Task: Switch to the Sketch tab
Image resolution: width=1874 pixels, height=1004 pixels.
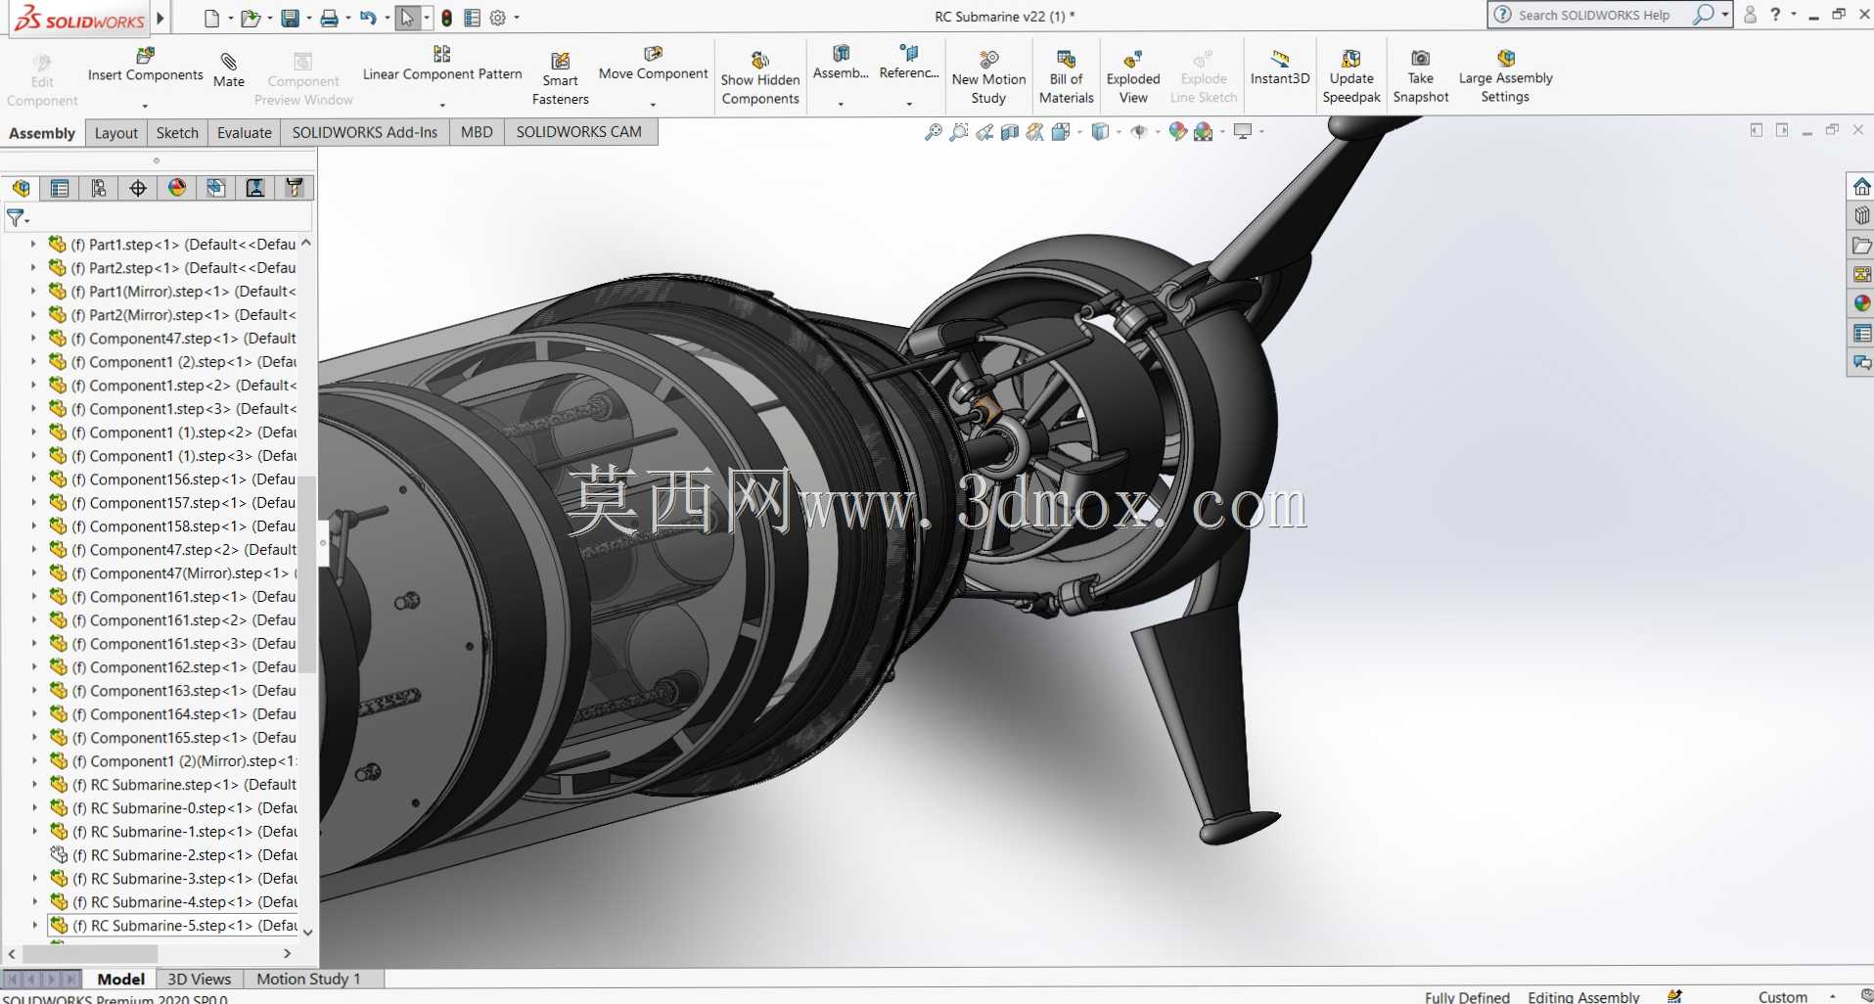Action: pos(177,133)
